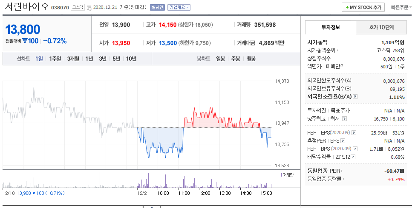Click the clock icon before 2020.12.21 date
Image resolution: width=415 pixels, height=208 pixels.
[89, 8]
